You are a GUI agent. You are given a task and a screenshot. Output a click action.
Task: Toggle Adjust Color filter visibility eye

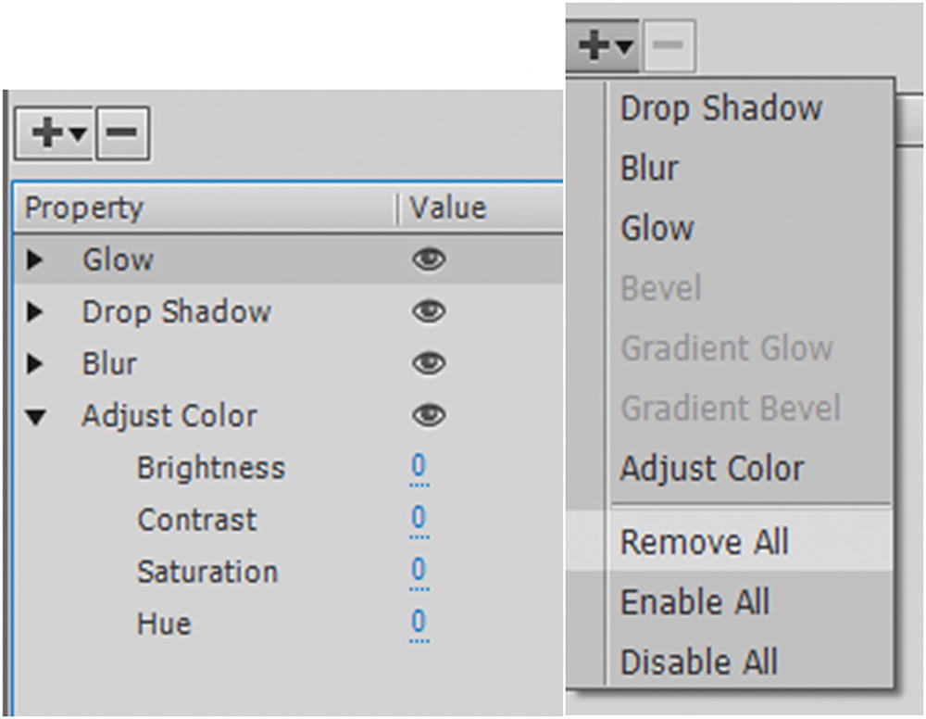coord(428,417)
